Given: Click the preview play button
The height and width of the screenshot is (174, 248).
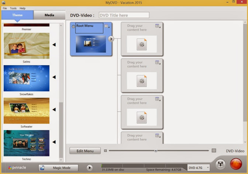Looking at the screenshot, I should point(90,168).
